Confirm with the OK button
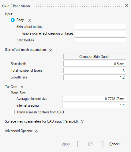The width and height of the screenshot is (131, 152). pos(90,144)
